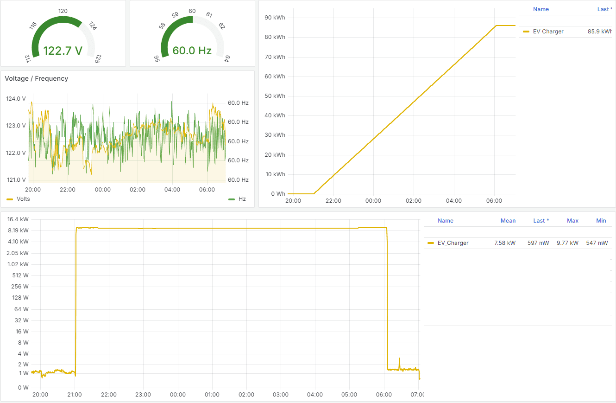Screen dimensions: 616x403
Task: Sort energy legend by Name column
Action: pos(541,9)
